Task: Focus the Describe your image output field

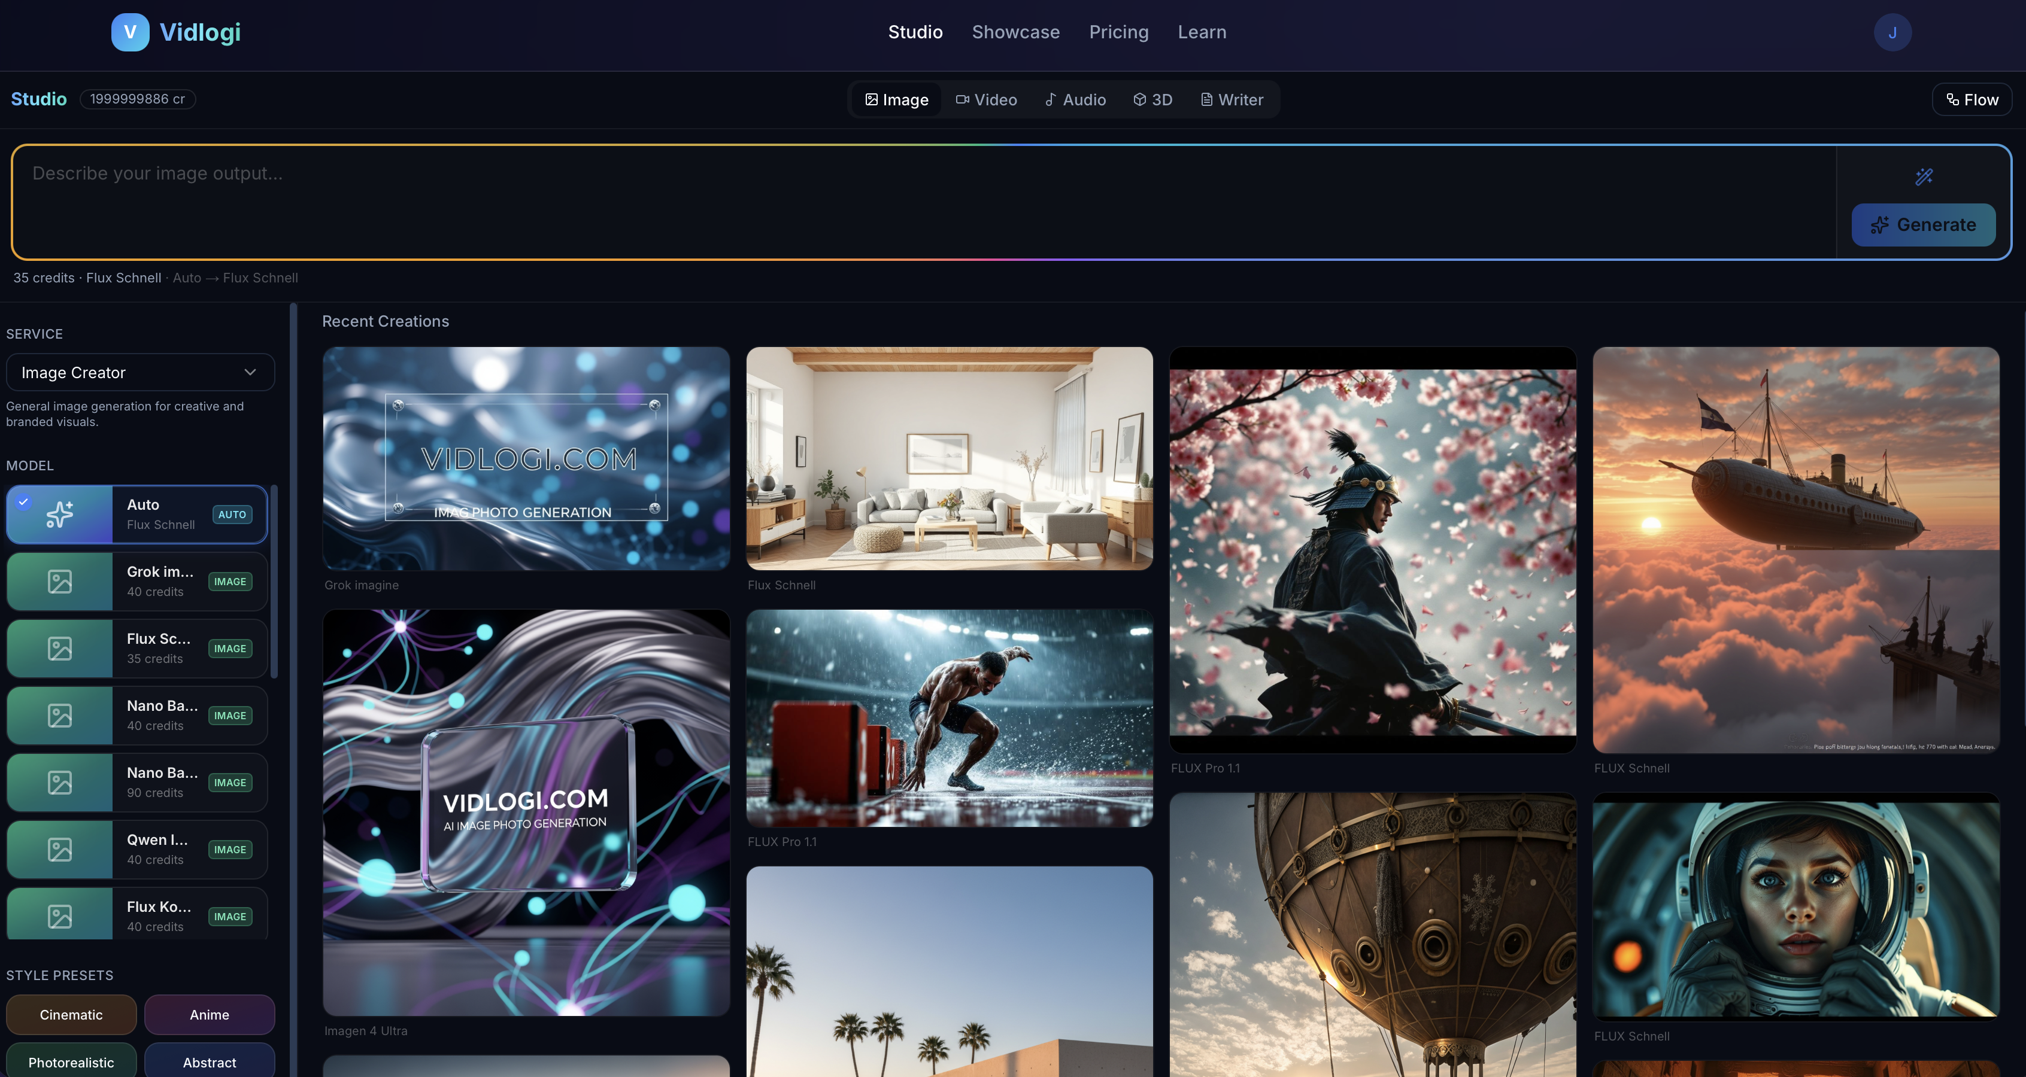Action: (924, 202)
